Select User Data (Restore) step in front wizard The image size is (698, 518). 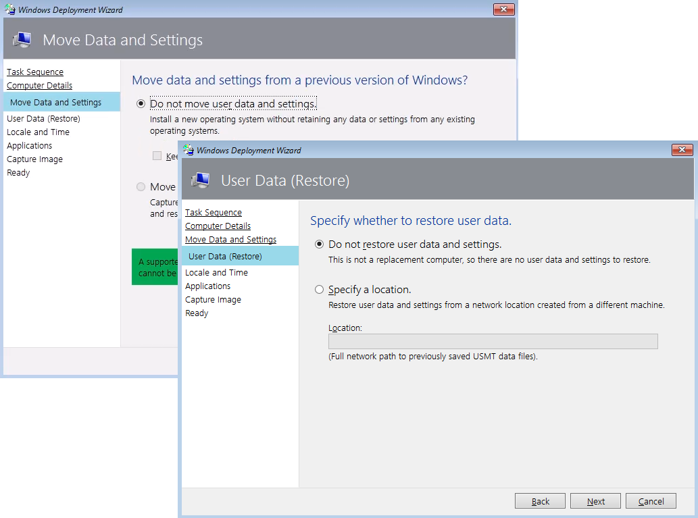click(241, 256)
